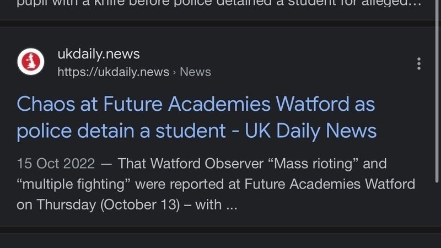Click the breadcrumb chevron before News
This screenshot has height=248, width=441.
point(174,72)
